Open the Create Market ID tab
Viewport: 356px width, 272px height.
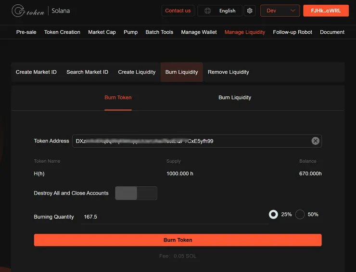point(36,72)
